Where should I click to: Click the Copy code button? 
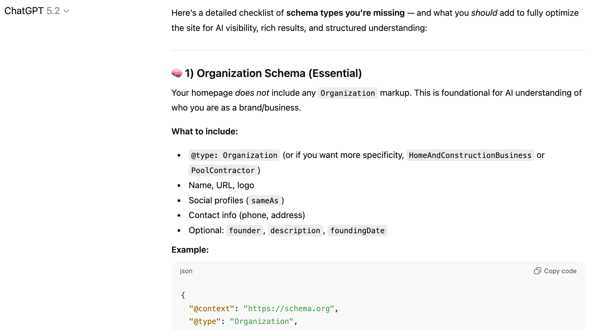tap(555, 271)
